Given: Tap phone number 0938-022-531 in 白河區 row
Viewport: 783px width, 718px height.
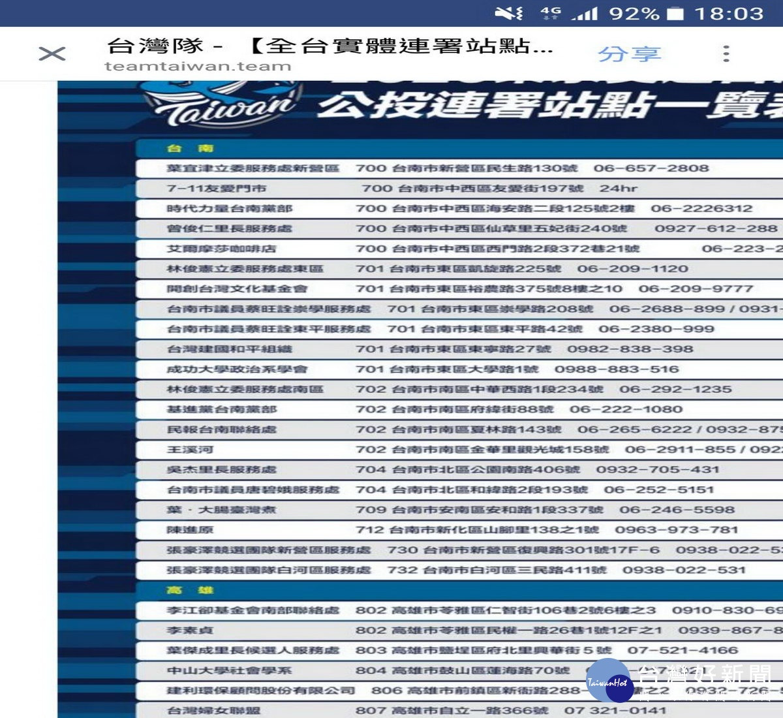Looking at the screenshot, I should (683, 570).
